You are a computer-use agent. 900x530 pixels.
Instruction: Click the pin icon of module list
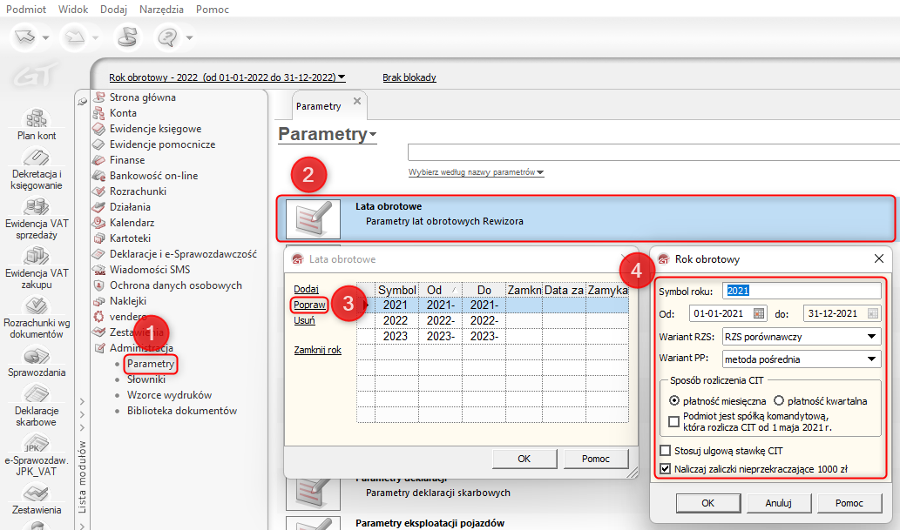(x=82, y=102)
